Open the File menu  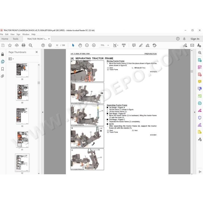coord(1,34)
